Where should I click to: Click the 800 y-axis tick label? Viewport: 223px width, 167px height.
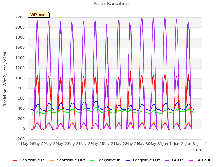21,88
